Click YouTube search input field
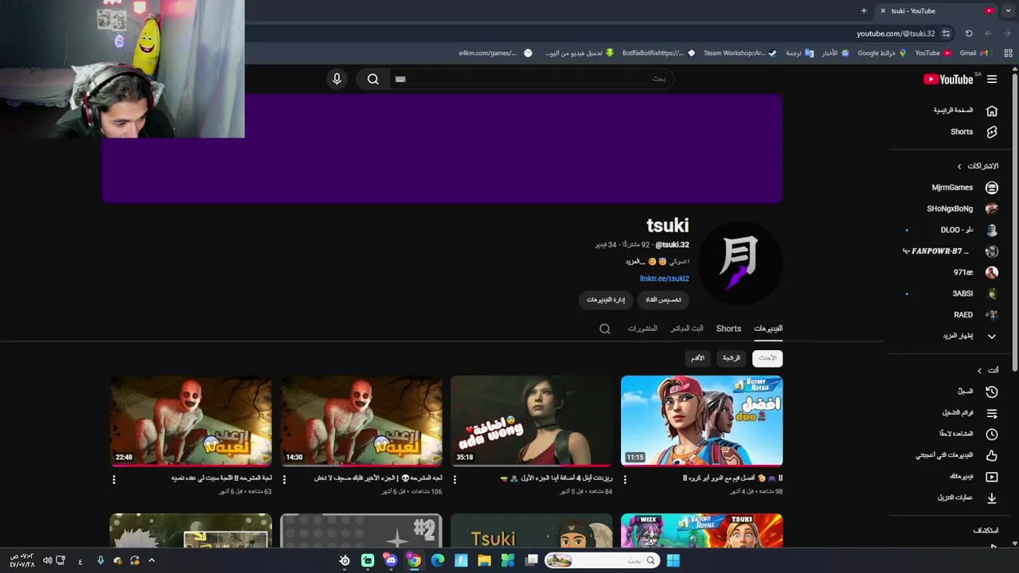The width and height of the screenshot is (1019, 573). tap(533, 79)
